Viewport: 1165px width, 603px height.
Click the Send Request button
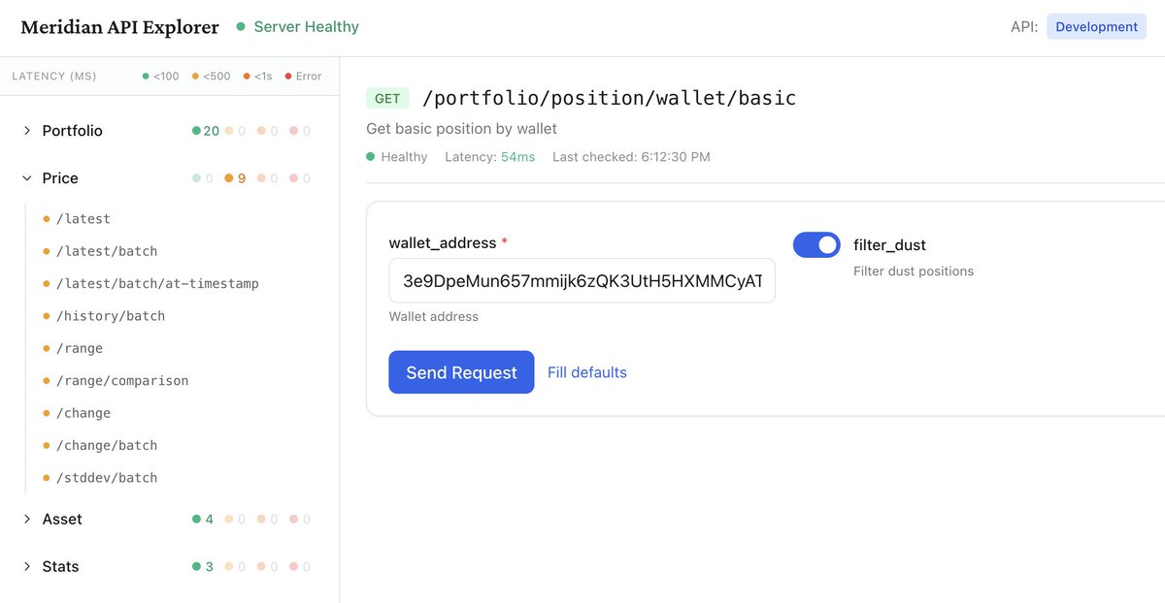[461, 372]
